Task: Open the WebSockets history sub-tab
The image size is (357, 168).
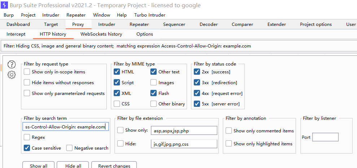Action: [101, 34]
